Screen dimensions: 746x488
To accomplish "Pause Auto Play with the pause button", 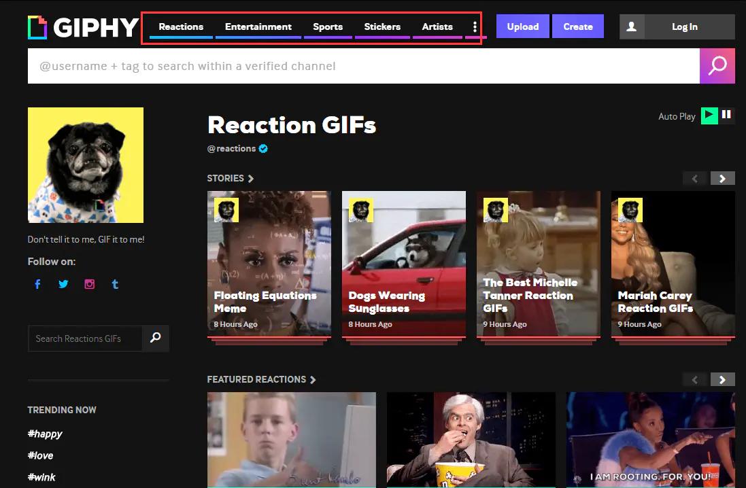I will [x=726, y=115].
